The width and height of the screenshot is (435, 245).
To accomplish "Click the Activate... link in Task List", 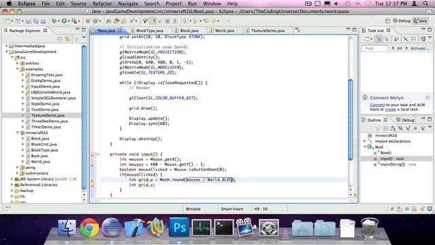I will point(419,48).
